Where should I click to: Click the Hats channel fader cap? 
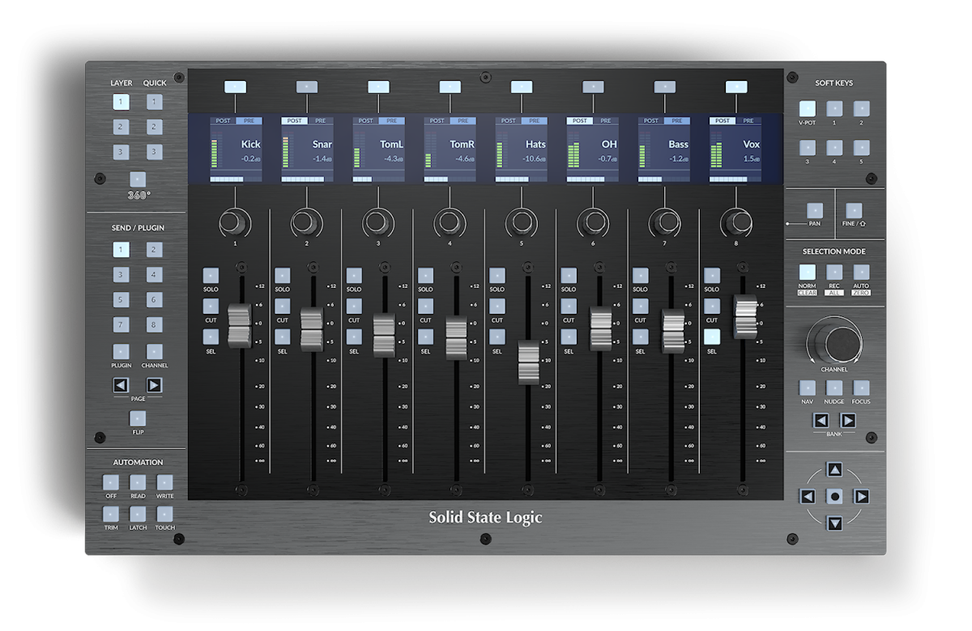click(x=527, y=363)
